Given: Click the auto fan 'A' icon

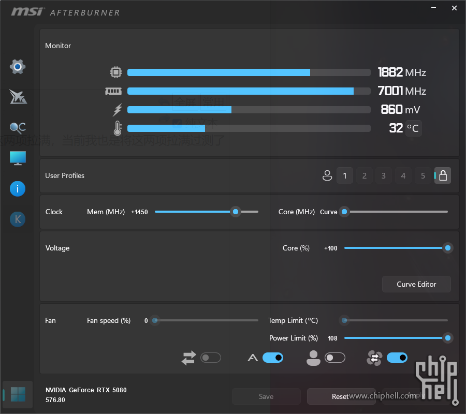Looking at the screenshot, I should pos(253,358).
